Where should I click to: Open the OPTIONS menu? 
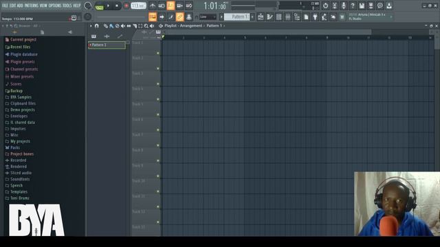(55, 5)
